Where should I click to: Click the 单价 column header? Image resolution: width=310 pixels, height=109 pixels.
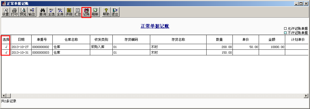(x=246, y=39)
